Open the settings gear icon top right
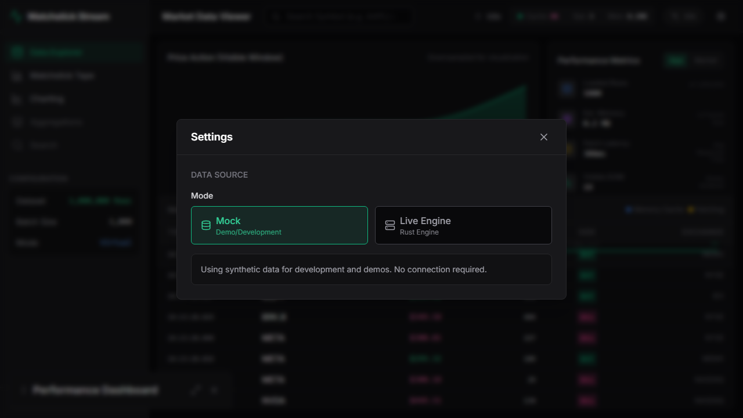 point(721,16)
